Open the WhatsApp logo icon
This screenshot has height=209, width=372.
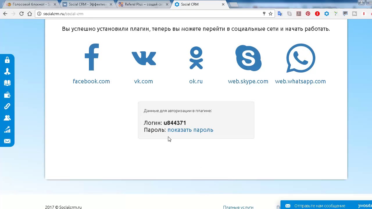click(x=301, y=58)
